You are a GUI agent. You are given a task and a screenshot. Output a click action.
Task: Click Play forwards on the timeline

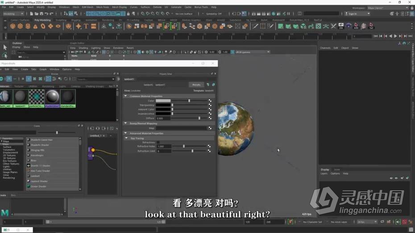[x=395, y=36]
